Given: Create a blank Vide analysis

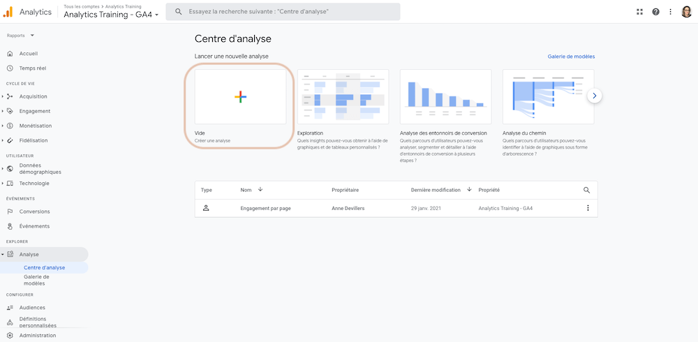Looking at the screenshot, I should (240, 96).
